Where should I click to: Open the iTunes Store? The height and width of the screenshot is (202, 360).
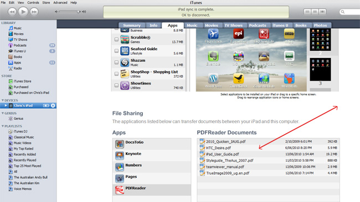click(x=22, y=81)
